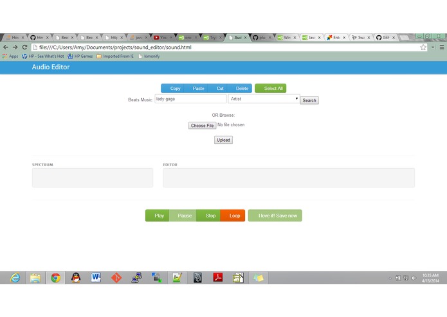Open Sticky Notes from the taskbar
447x317 pixels.
click(259, 278)
